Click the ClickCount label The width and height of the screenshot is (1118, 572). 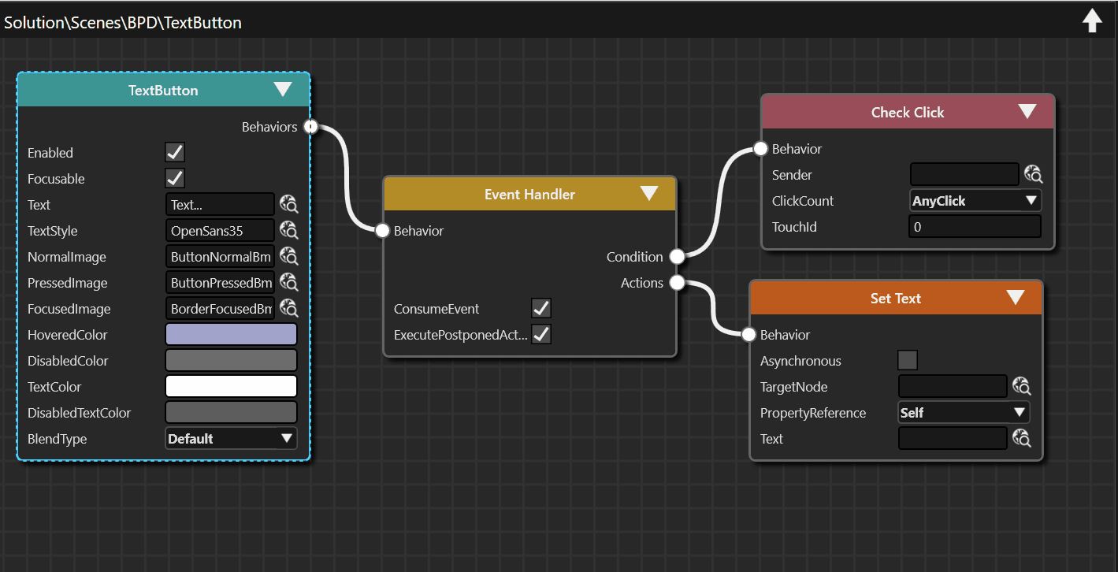point(803,201)
